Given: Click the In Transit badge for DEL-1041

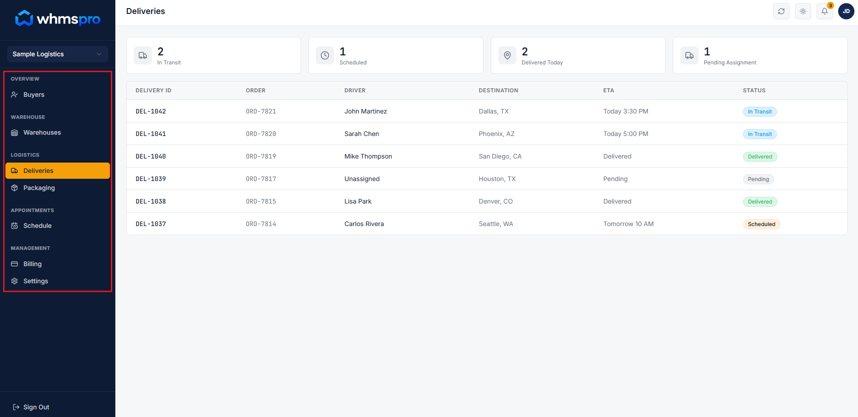Looking at the screenshot, I should pos(760,134).
